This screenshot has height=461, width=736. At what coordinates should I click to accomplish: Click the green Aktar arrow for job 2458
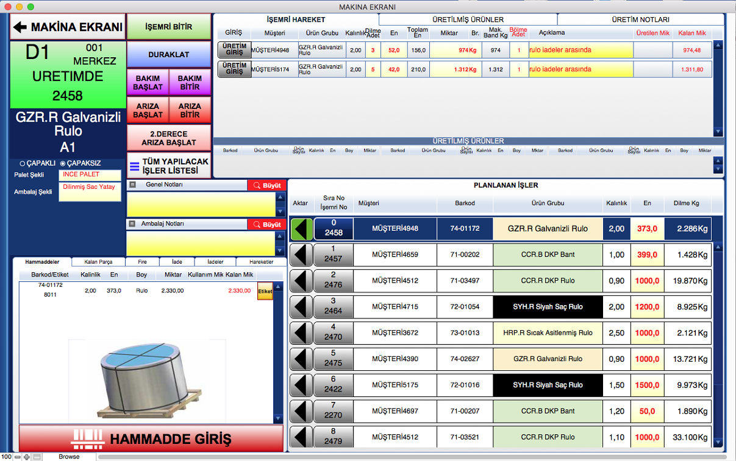(x=301, y=229)
